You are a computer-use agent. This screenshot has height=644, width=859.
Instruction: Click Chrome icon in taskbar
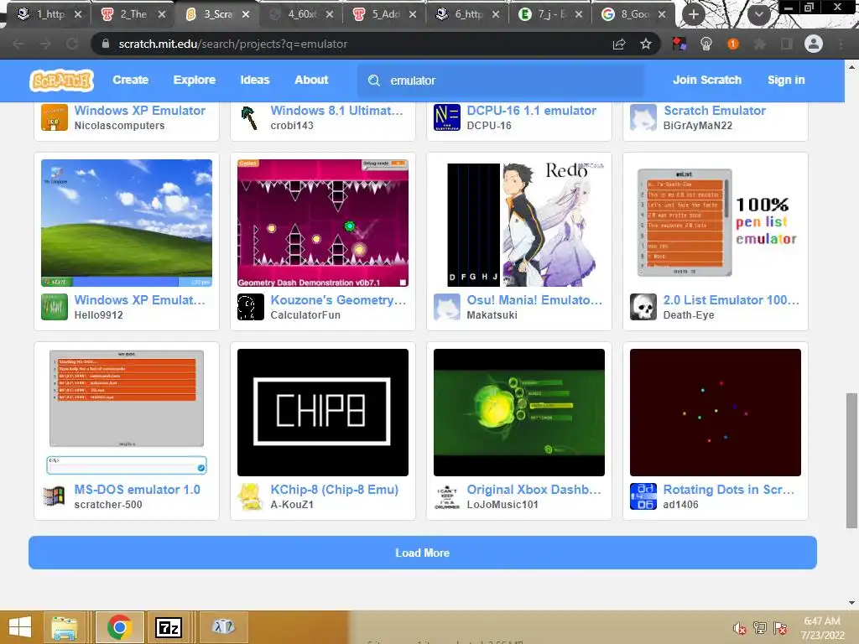pos(119,627)
